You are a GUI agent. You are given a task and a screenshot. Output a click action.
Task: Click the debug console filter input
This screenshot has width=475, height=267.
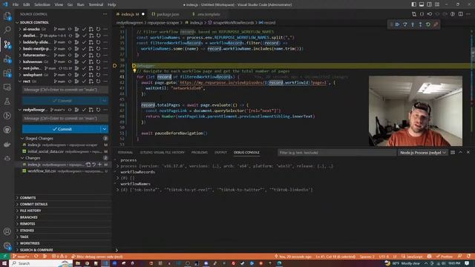tap(336, 153)
